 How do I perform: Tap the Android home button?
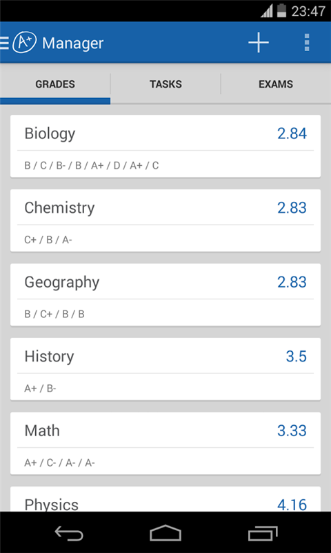(x=165, y=532)
